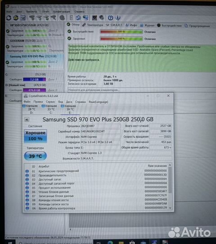Click the blue network computers icon in toolbar
This screenshot has width=216, height=244.
point(85,18)
